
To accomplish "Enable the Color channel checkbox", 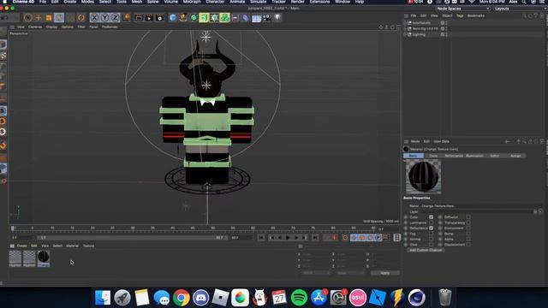I will click(431, 217).
